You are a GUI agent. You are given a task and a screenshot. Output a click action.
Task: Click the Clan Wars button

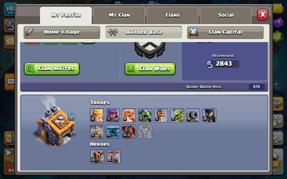(x=150, y=69)
